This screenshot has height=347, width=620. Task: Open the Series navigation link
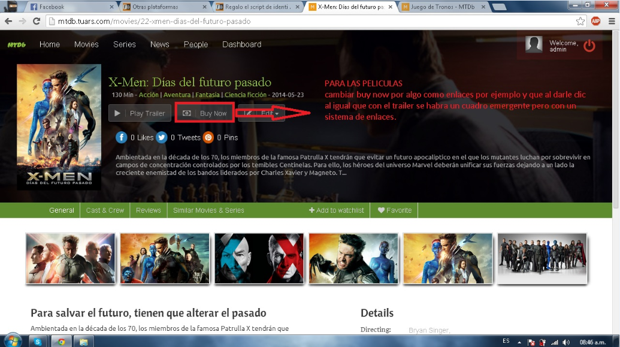pyautogui.click(x=124, y=44)
